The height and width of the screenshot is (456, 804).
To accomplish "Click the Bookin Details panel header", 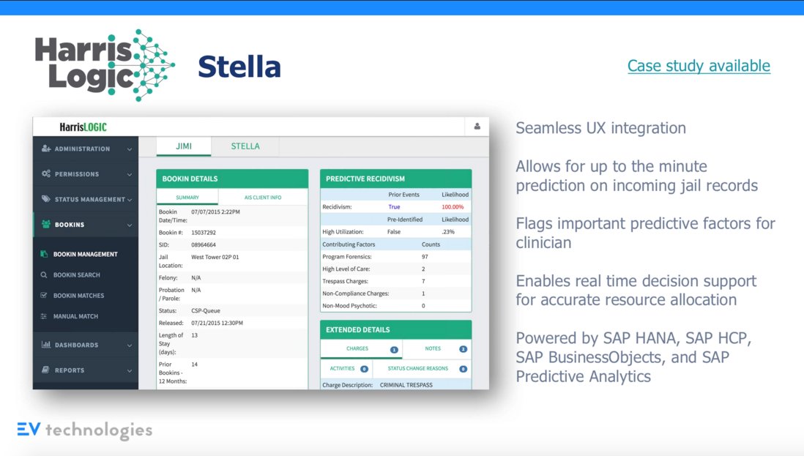I will click(x=232, y=179).
